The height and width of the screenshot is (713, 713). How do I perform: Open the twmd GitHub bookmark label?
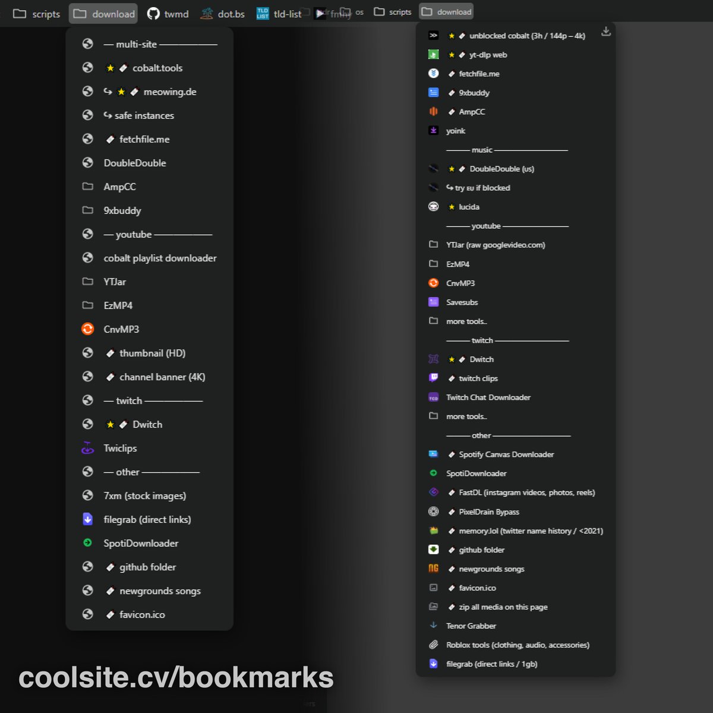point(176,14)
